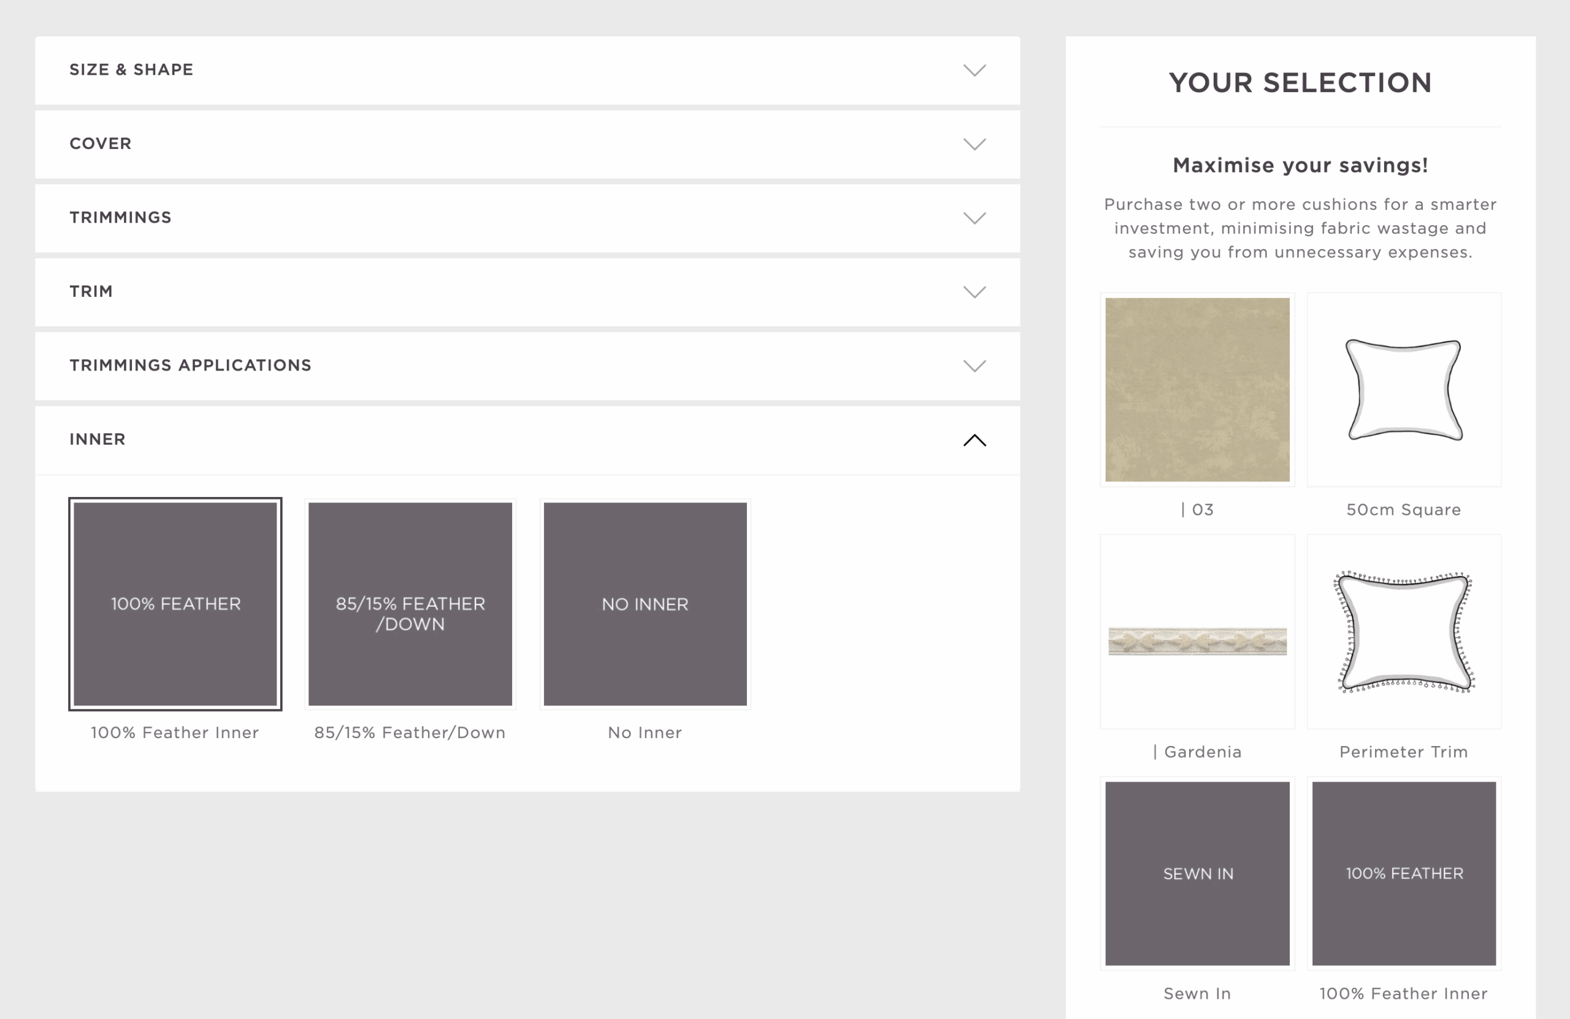Click the 'No Inner' caption text
Image resolution: width=1570 pixels, height=1019 pixels.
(x=645, y=733)
